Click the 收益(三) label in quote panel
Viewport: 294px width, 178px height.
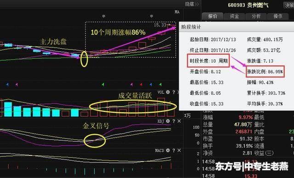point(264,153)
